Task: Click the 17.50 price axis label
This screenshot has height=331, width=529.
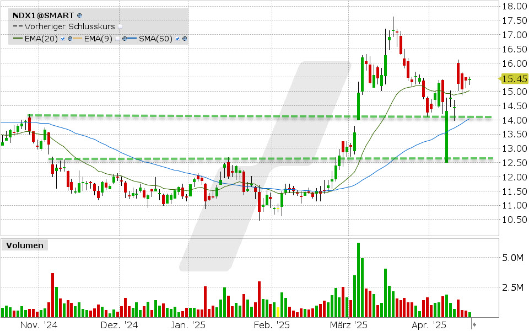Action: [x=515, y=20]
